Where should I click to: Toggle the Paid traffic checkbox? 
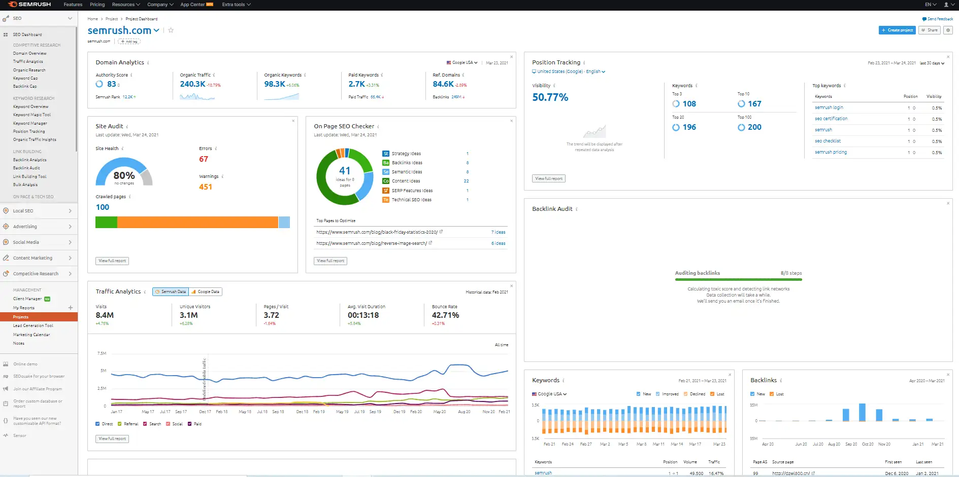(190, 424)
